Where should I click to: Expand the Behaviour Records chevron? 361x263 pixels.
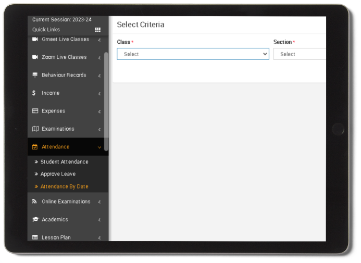[99, 76]
